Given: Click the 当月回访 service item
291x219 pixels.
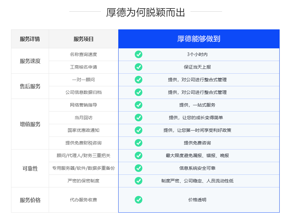Looking at the screenshot, I should (x=84, y=117).
